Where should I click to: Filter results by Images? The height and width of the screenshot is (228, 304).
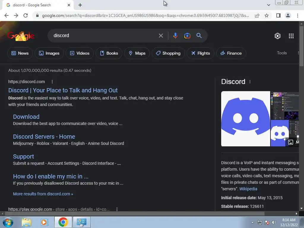[x=49, y=53]
